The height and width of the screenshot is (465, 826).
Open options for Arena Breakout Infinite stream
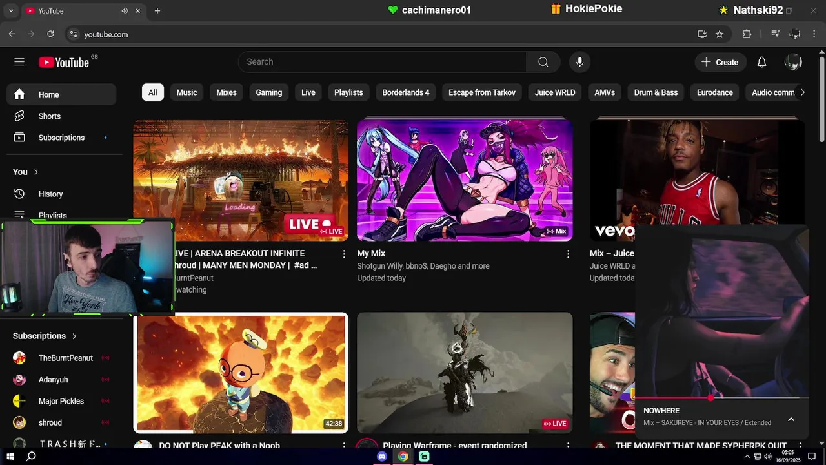(x=344, y=254)
